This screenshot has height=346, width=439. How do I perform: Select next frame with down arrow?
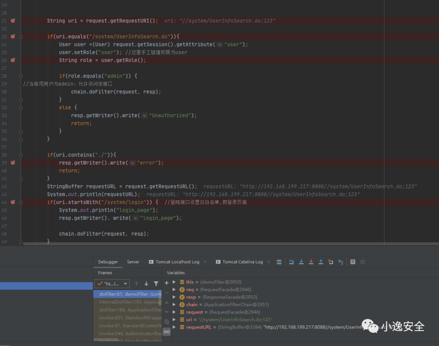(x=146, y=283)
